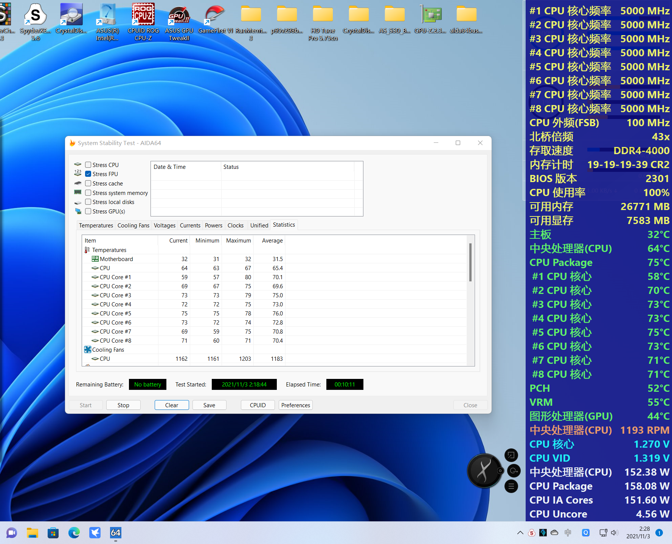Uncheck the Stress FPU option
Image resolution: width=672 pixels, height=544 pixels.
coord(88,174)
